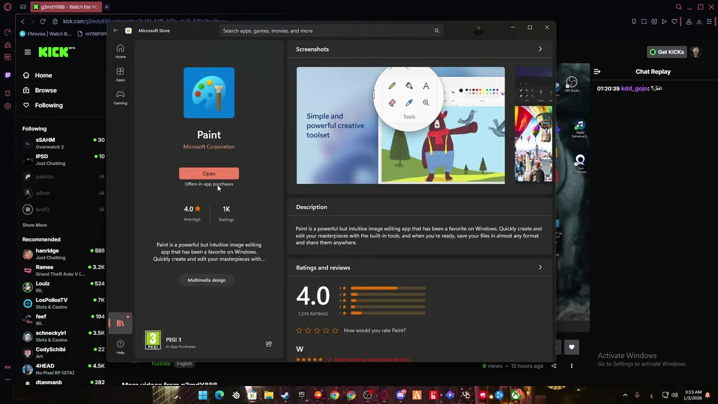The image size is (718, 404).
Task: Open sSAHM channel in Following list
Action: click(63, 143)
